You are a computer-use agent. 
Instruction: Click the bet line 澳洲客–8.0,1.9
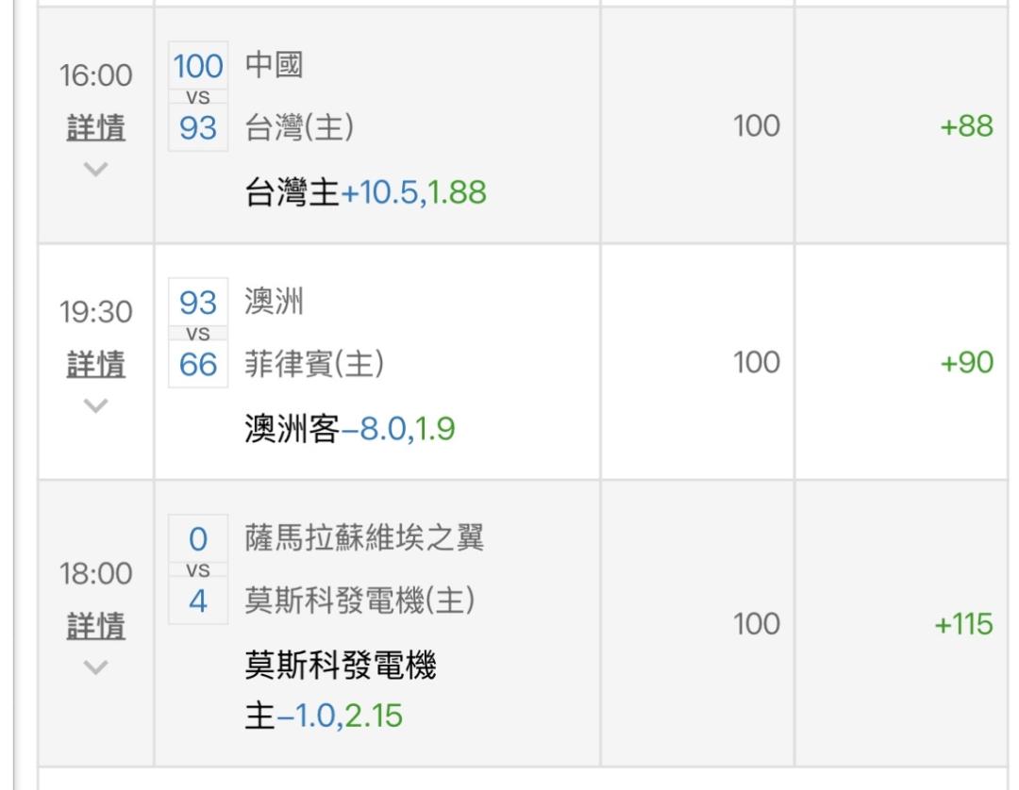coord(350,430)
